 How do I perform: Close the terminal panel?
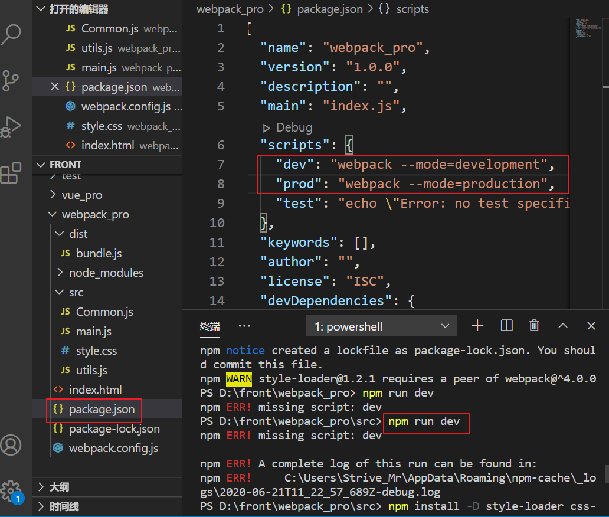[x=591, y=326]
